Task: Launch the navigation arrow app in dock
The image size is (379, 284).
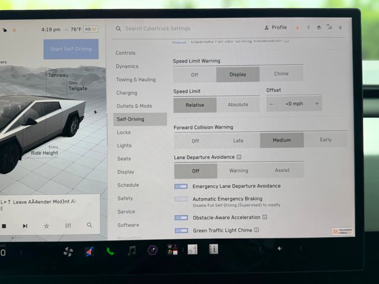Action: [89, 251]
